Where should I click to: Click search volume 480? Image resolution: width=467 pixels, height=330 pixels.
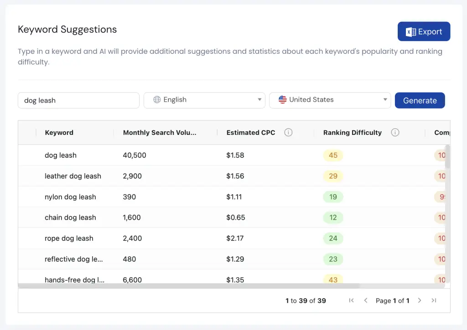pyautogui.click(x=129, y=259)
